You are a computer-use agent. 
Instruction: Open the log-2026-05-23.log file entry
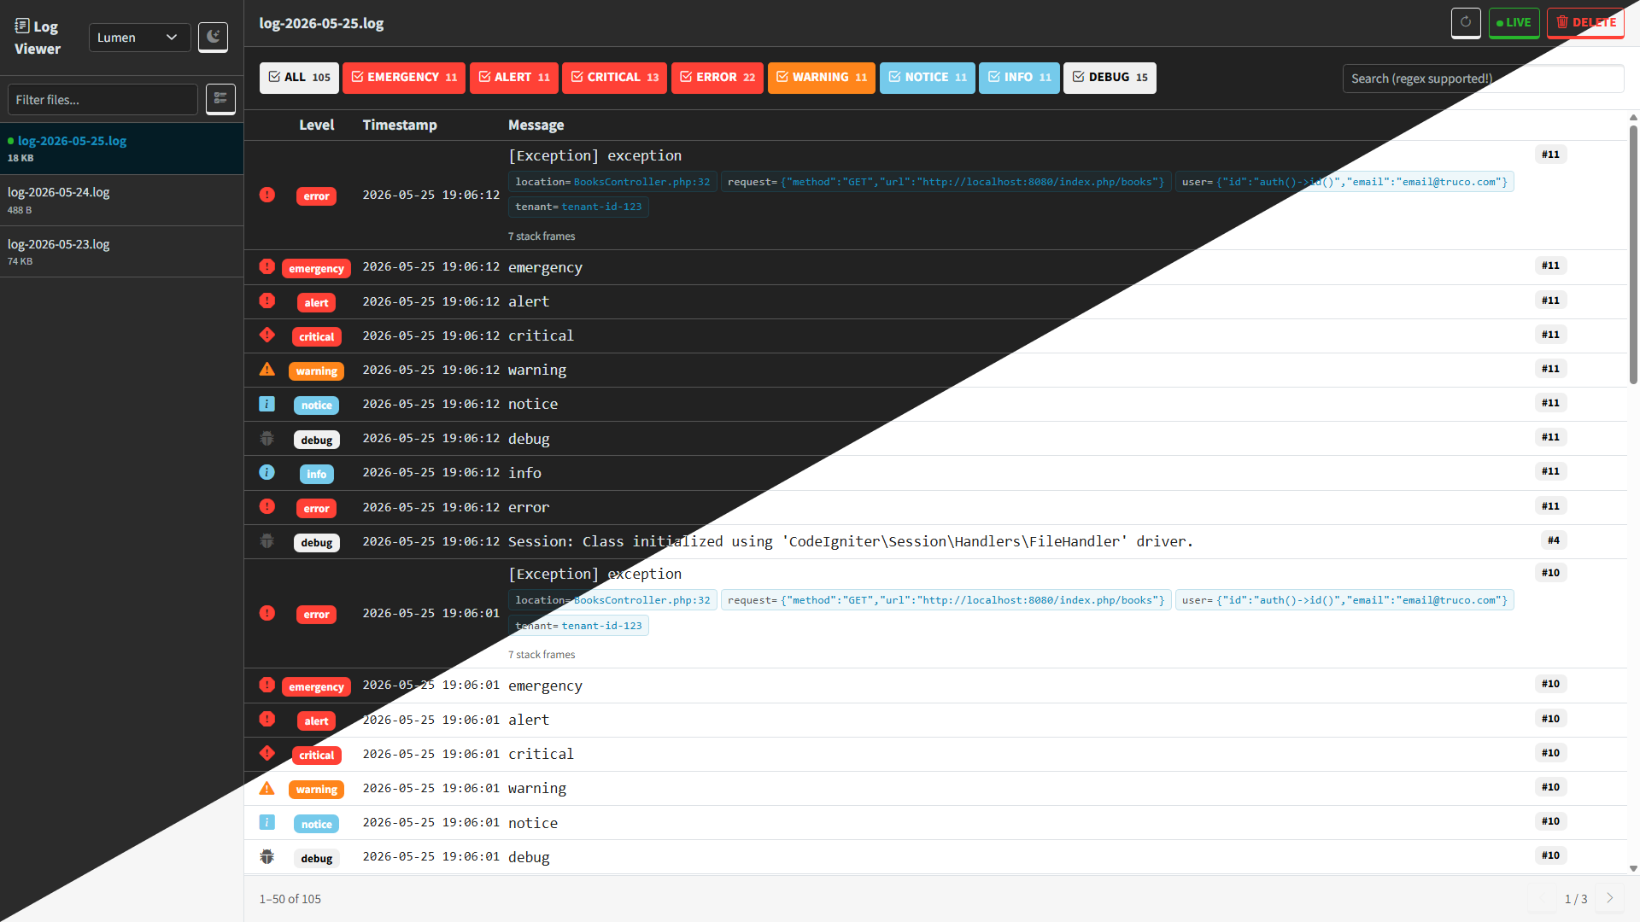[121, 252]
